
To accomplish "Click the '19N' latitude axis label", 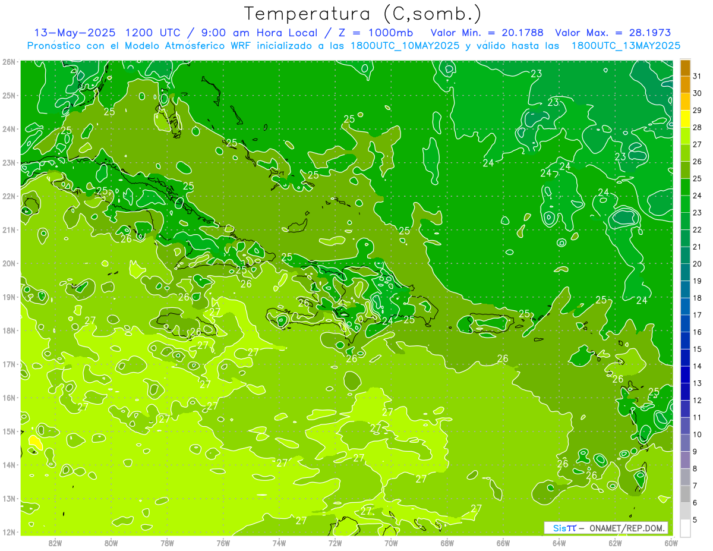I will point(9,297).
